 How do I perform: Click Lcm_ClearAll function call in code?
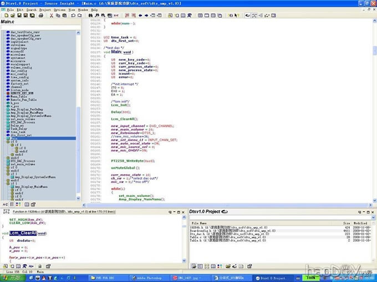[123, 119]
